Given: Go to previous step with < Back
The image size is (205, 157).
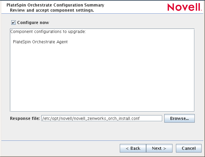Looking at the screenshot, I should click(133, 148).
